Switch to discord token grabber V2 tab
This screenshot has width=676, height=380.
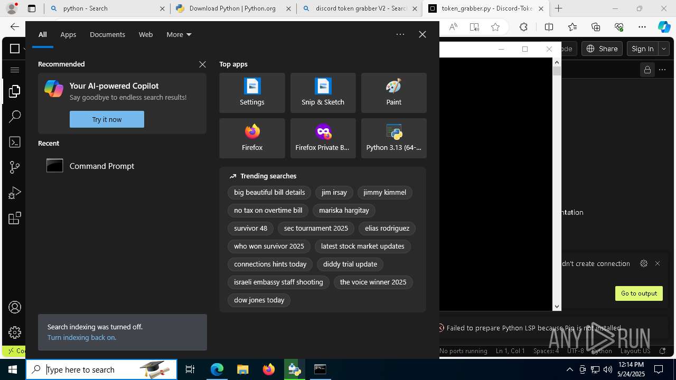359,8
